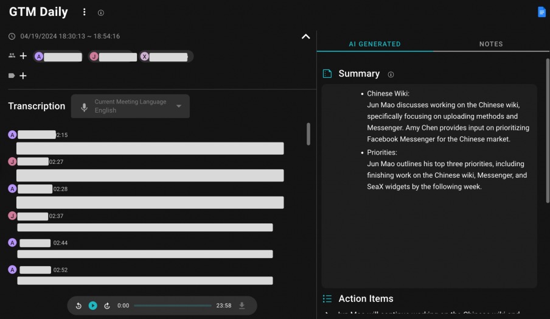
Task: Switch to the Notes tab
Action: [490, 44]
